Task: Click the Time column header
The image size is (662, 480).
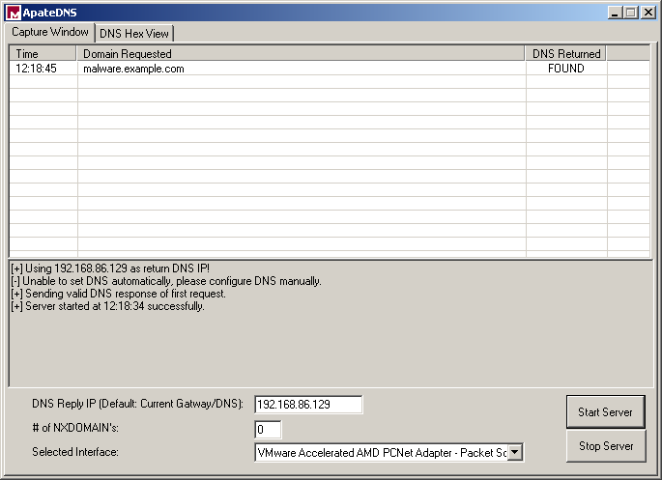Action: (43, 53)
